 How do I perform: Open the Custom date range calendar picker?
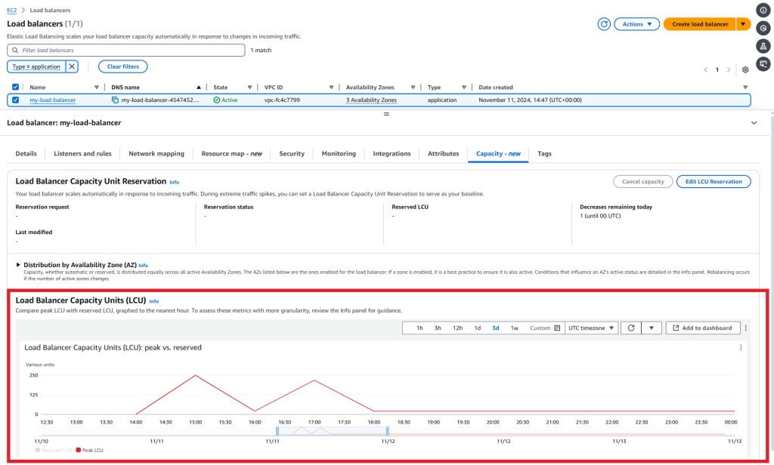[556, 328]
